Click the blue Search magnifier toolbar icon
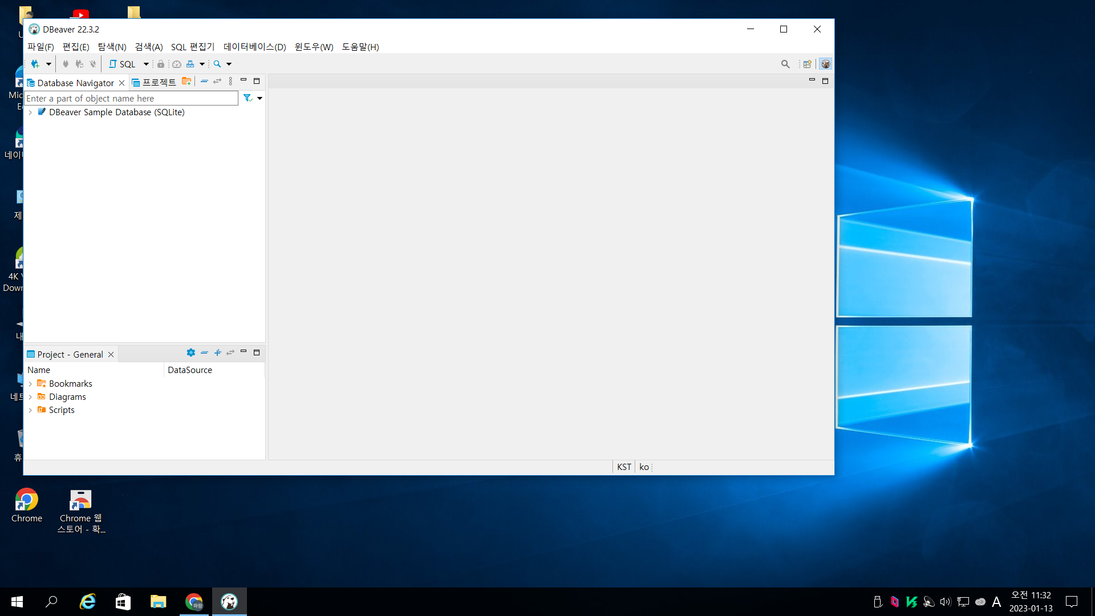The height and width of the screenshot is (616, 1095). click(x=217, y=64)
